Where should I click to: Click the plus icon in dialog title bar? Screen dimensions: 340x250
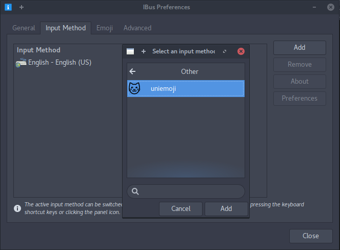point(144,51)
